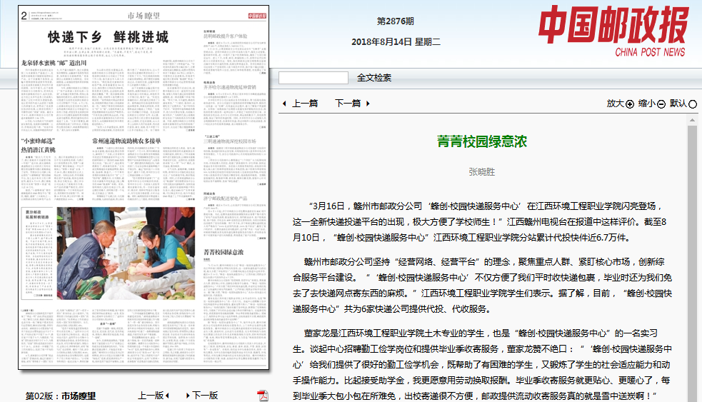Click the right arrow beside 下一篇
Image resolution: width=702 pixels, height=402 pixels.
pos(368,104)
